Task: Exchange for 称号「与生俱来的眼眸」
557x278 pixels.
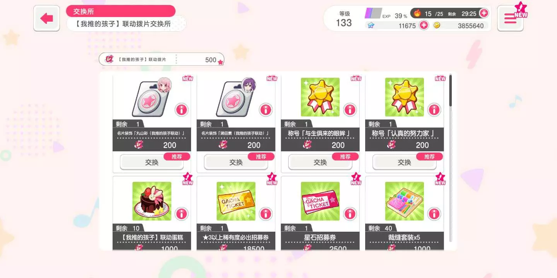Action: coord(320,162)
